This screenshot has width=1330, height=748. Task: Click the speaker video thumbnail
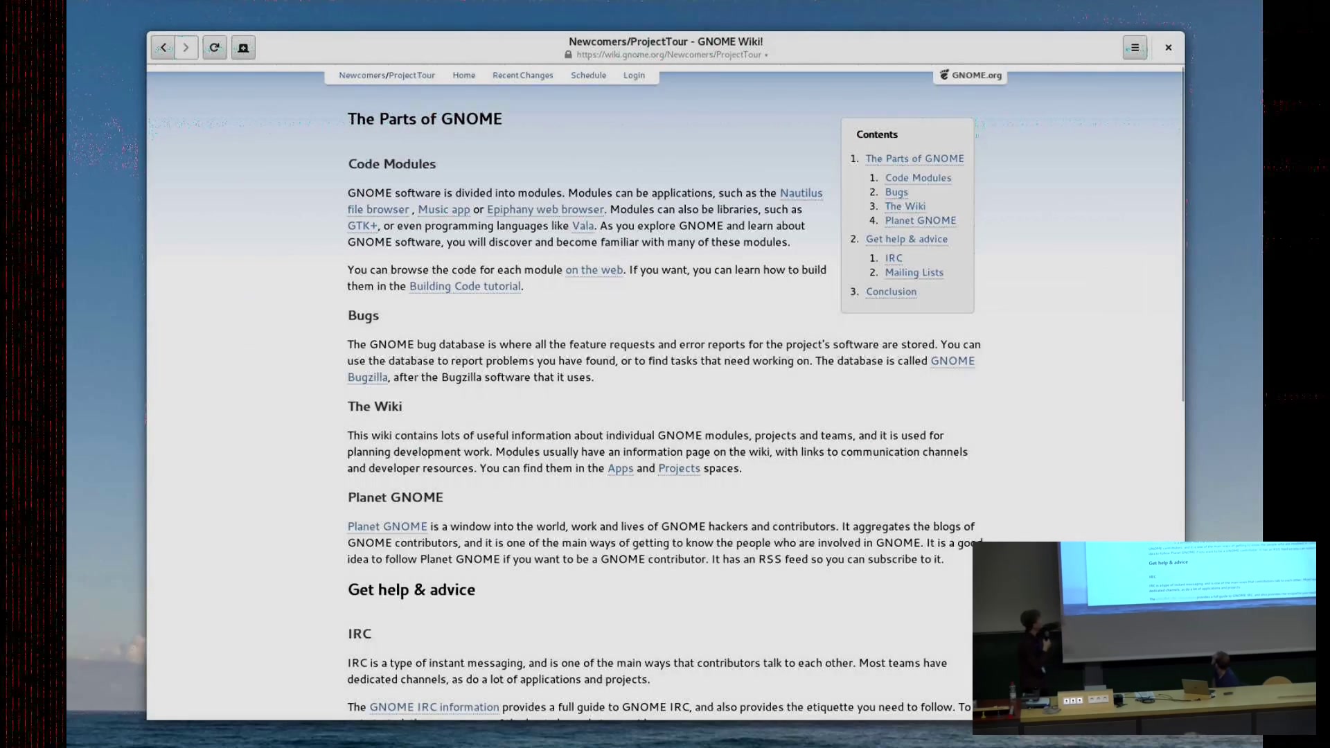coord(1144,638)
